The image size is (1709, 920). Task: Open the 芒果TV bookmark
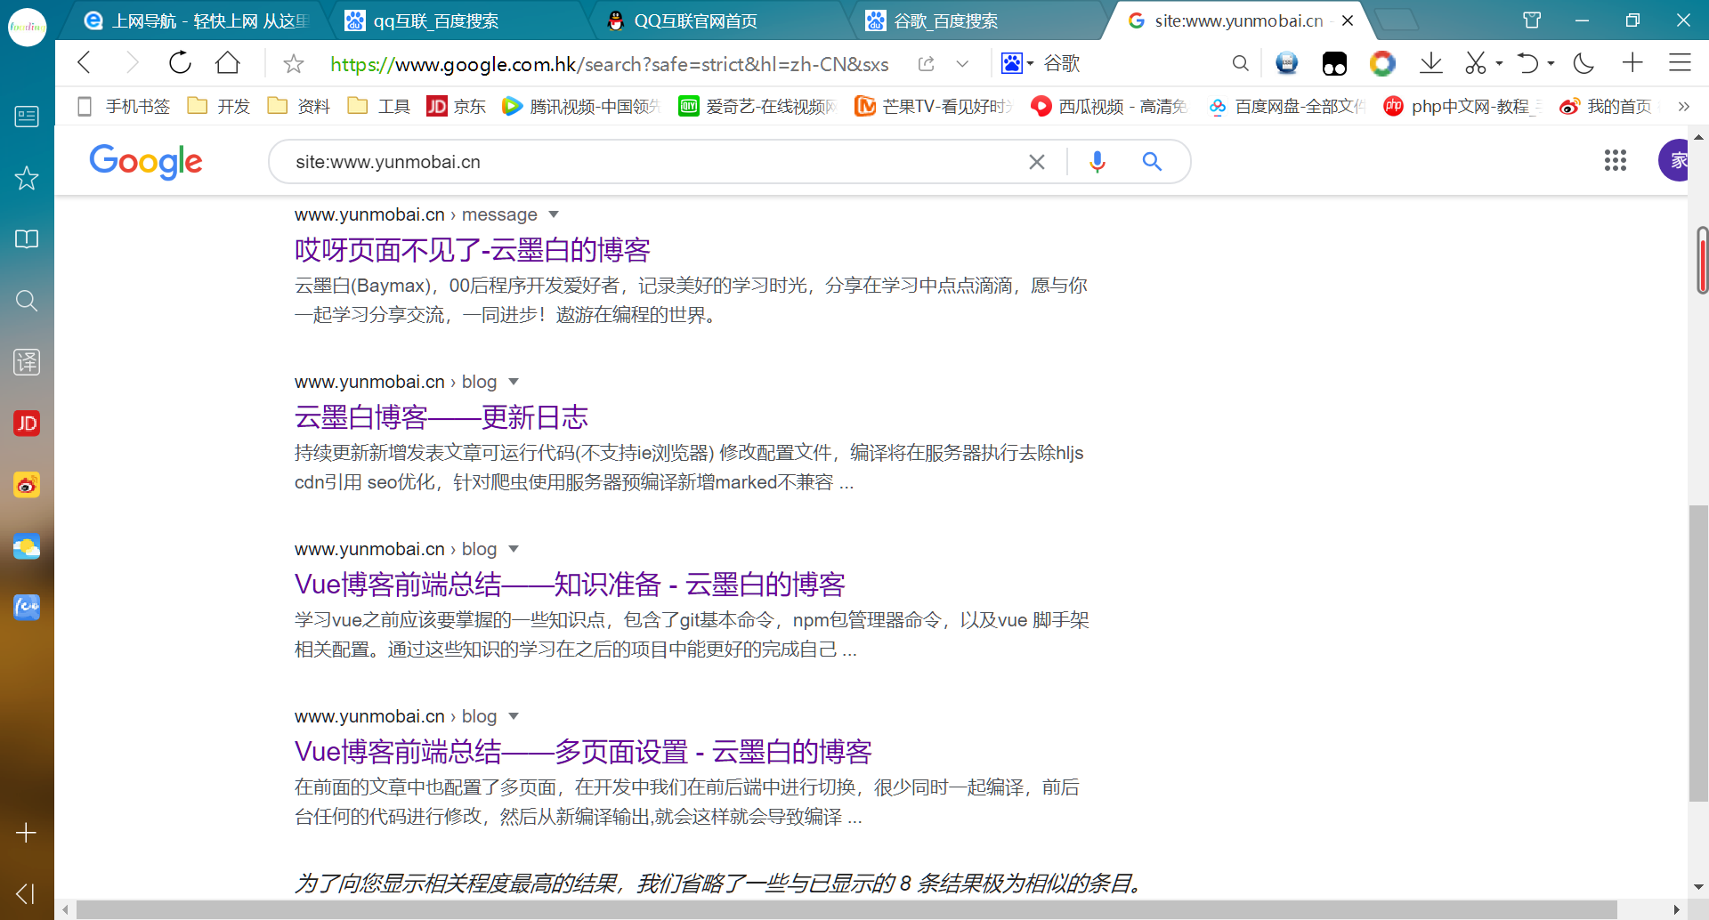pyautogui.click(x=934, y=107)
